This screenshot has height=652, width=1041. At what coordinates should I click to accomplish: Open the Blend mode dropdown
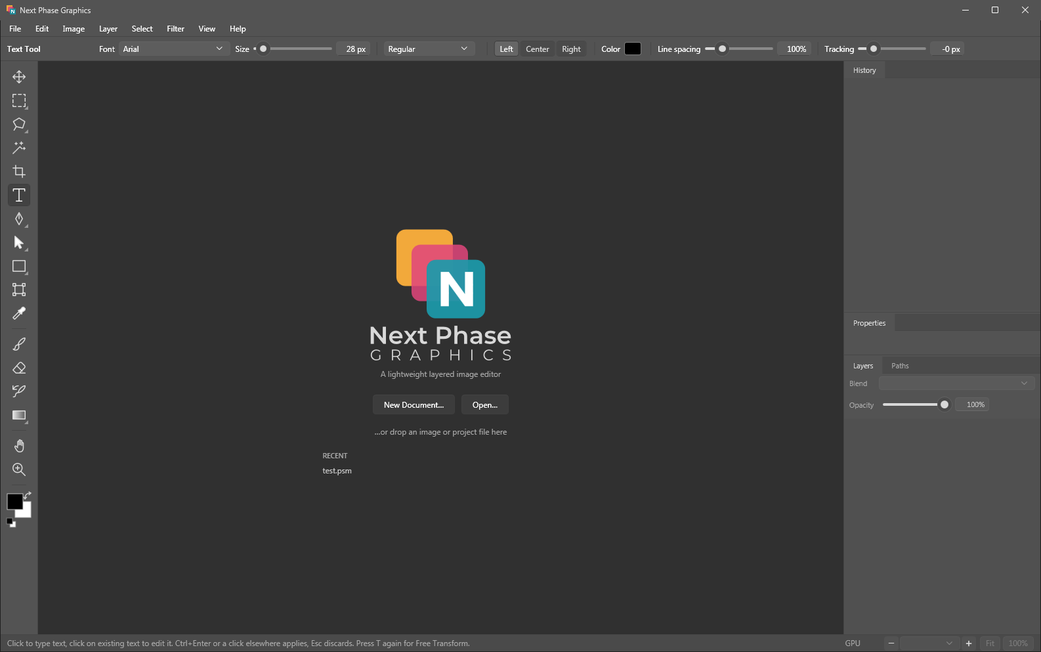tap(957, 383)
